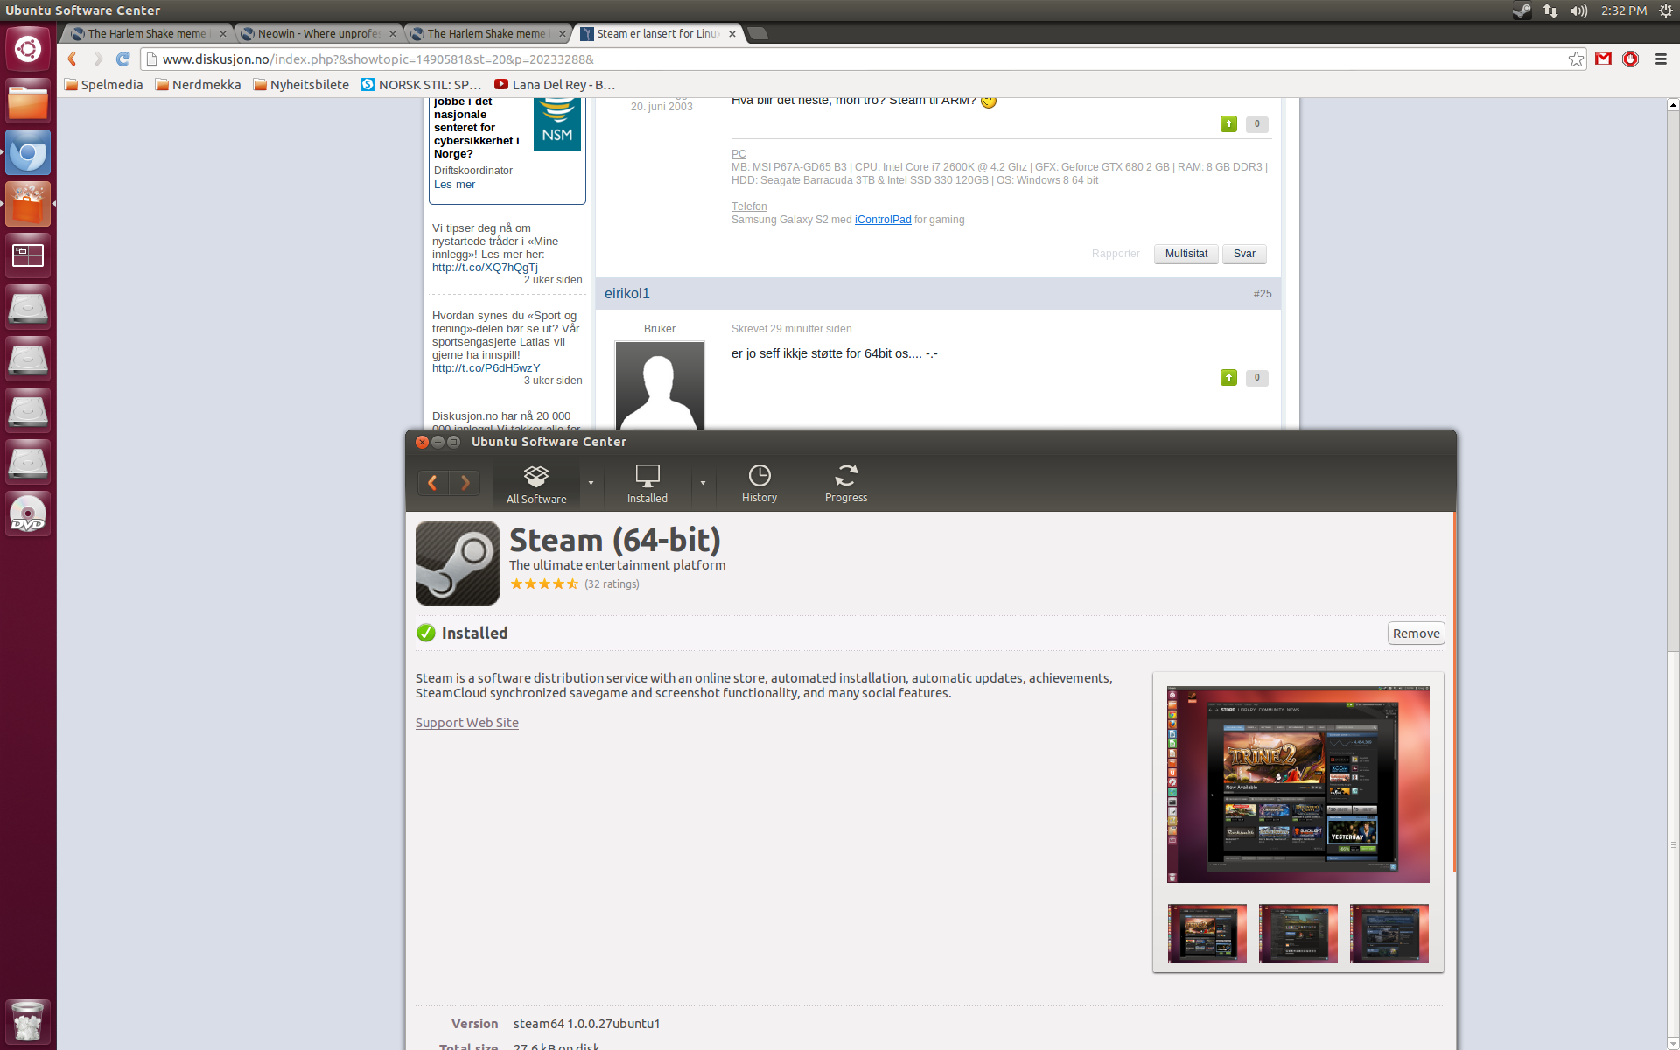Open Ubuntu Dash home launcher icon
This screenshot has height=1050, width=1680.
(28, 49)
